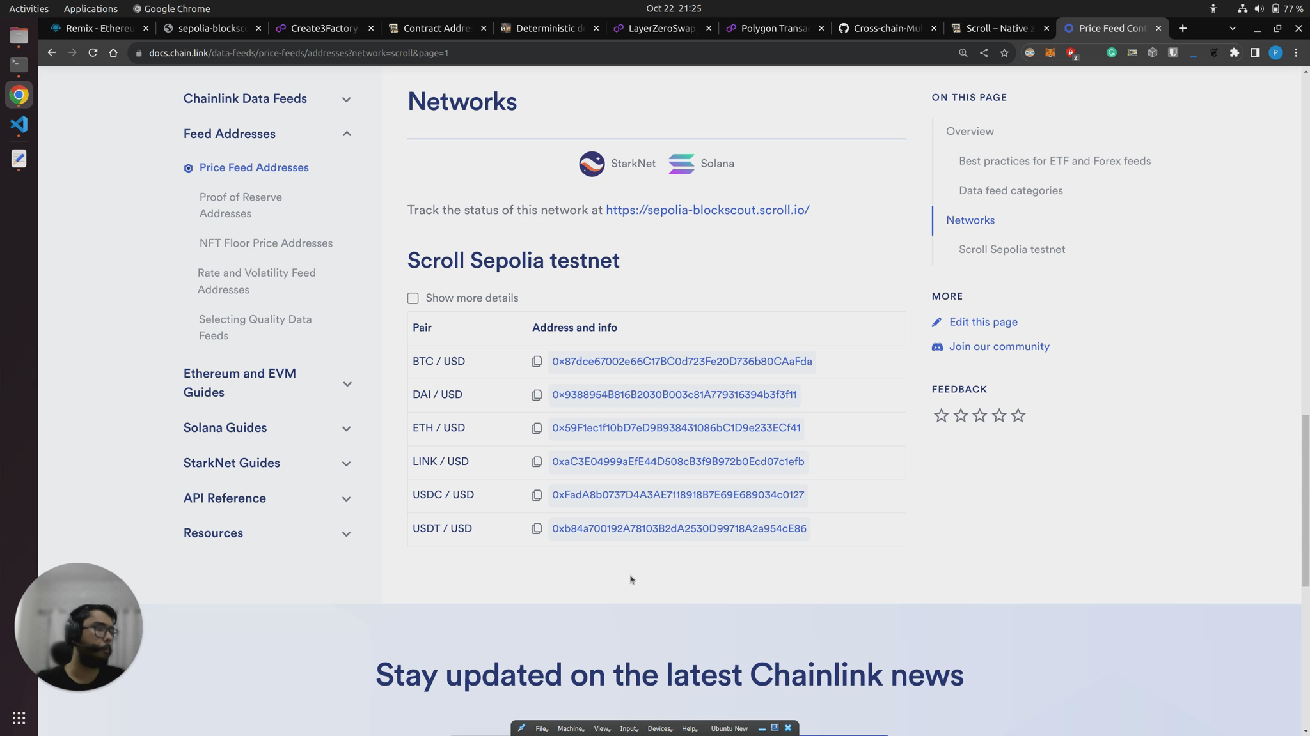Open the text editor dock icon
This screenshot has height=736, width=1310.
[19, 158]
